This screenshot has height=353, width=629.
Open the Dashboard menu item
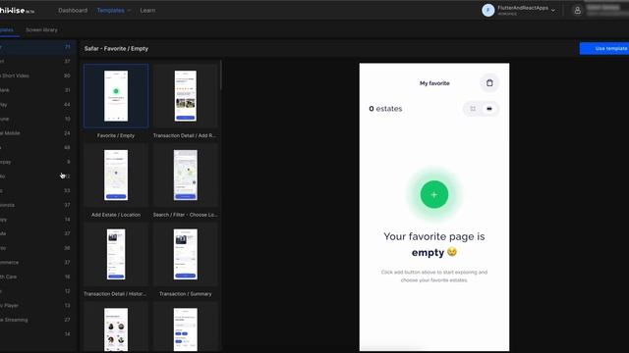point(73,11)
